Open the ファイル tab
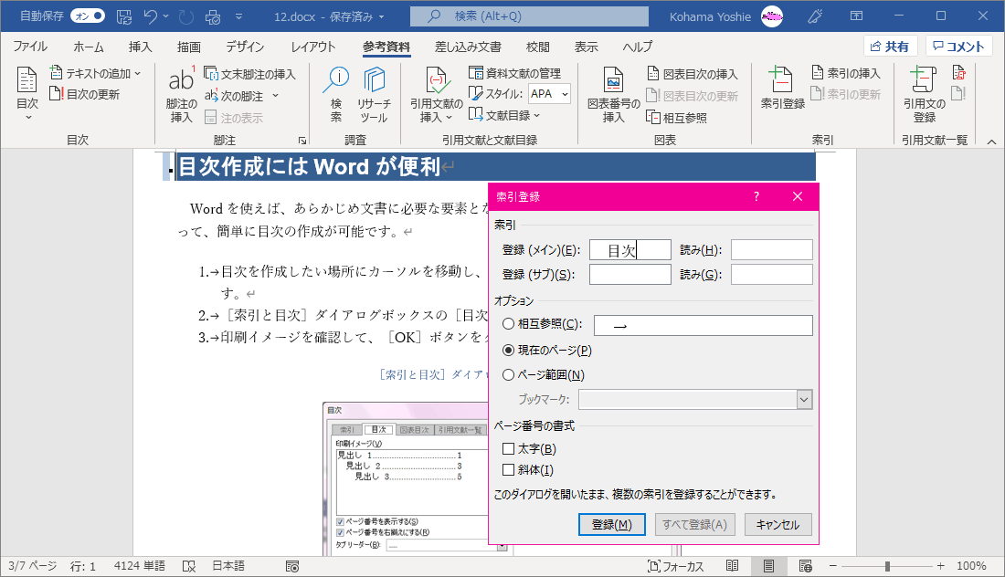1005x577 pixels. click(29, 47)
